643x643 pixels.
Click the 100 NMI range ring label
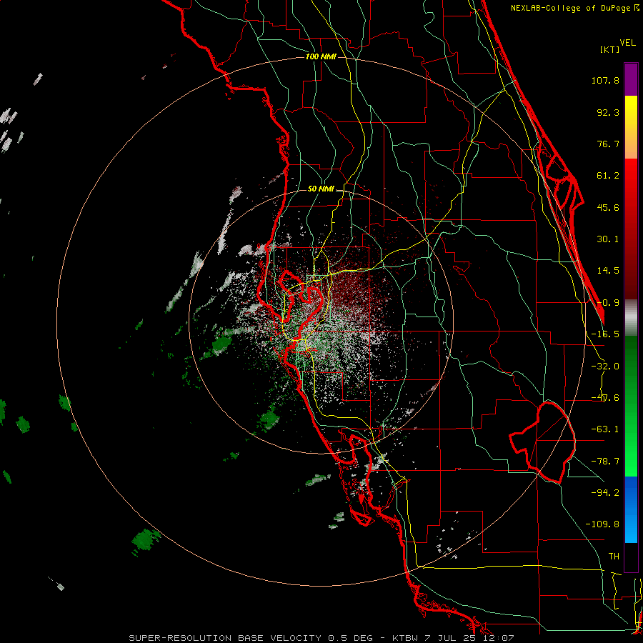pyautogui.click(x=321, y=56)
